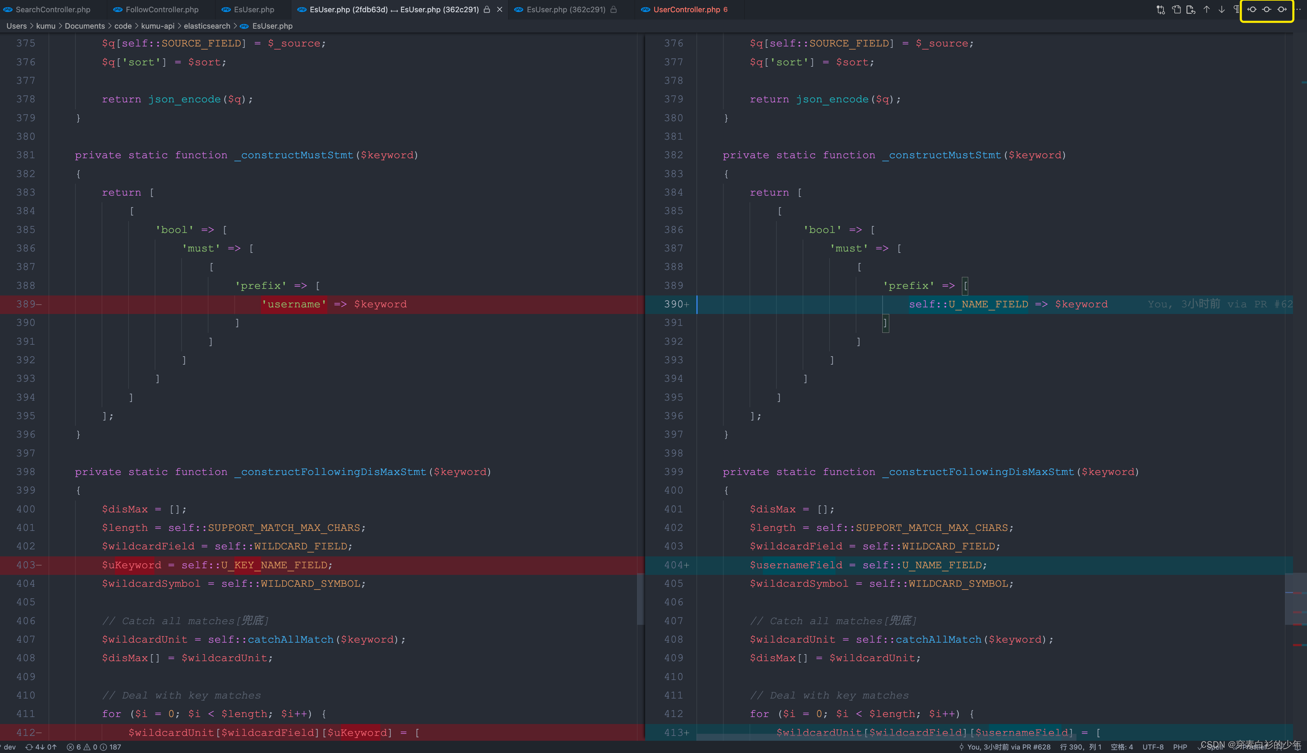Switch to EsUser.php tab
Screen dimensions: 1307x753
point(254,9)
